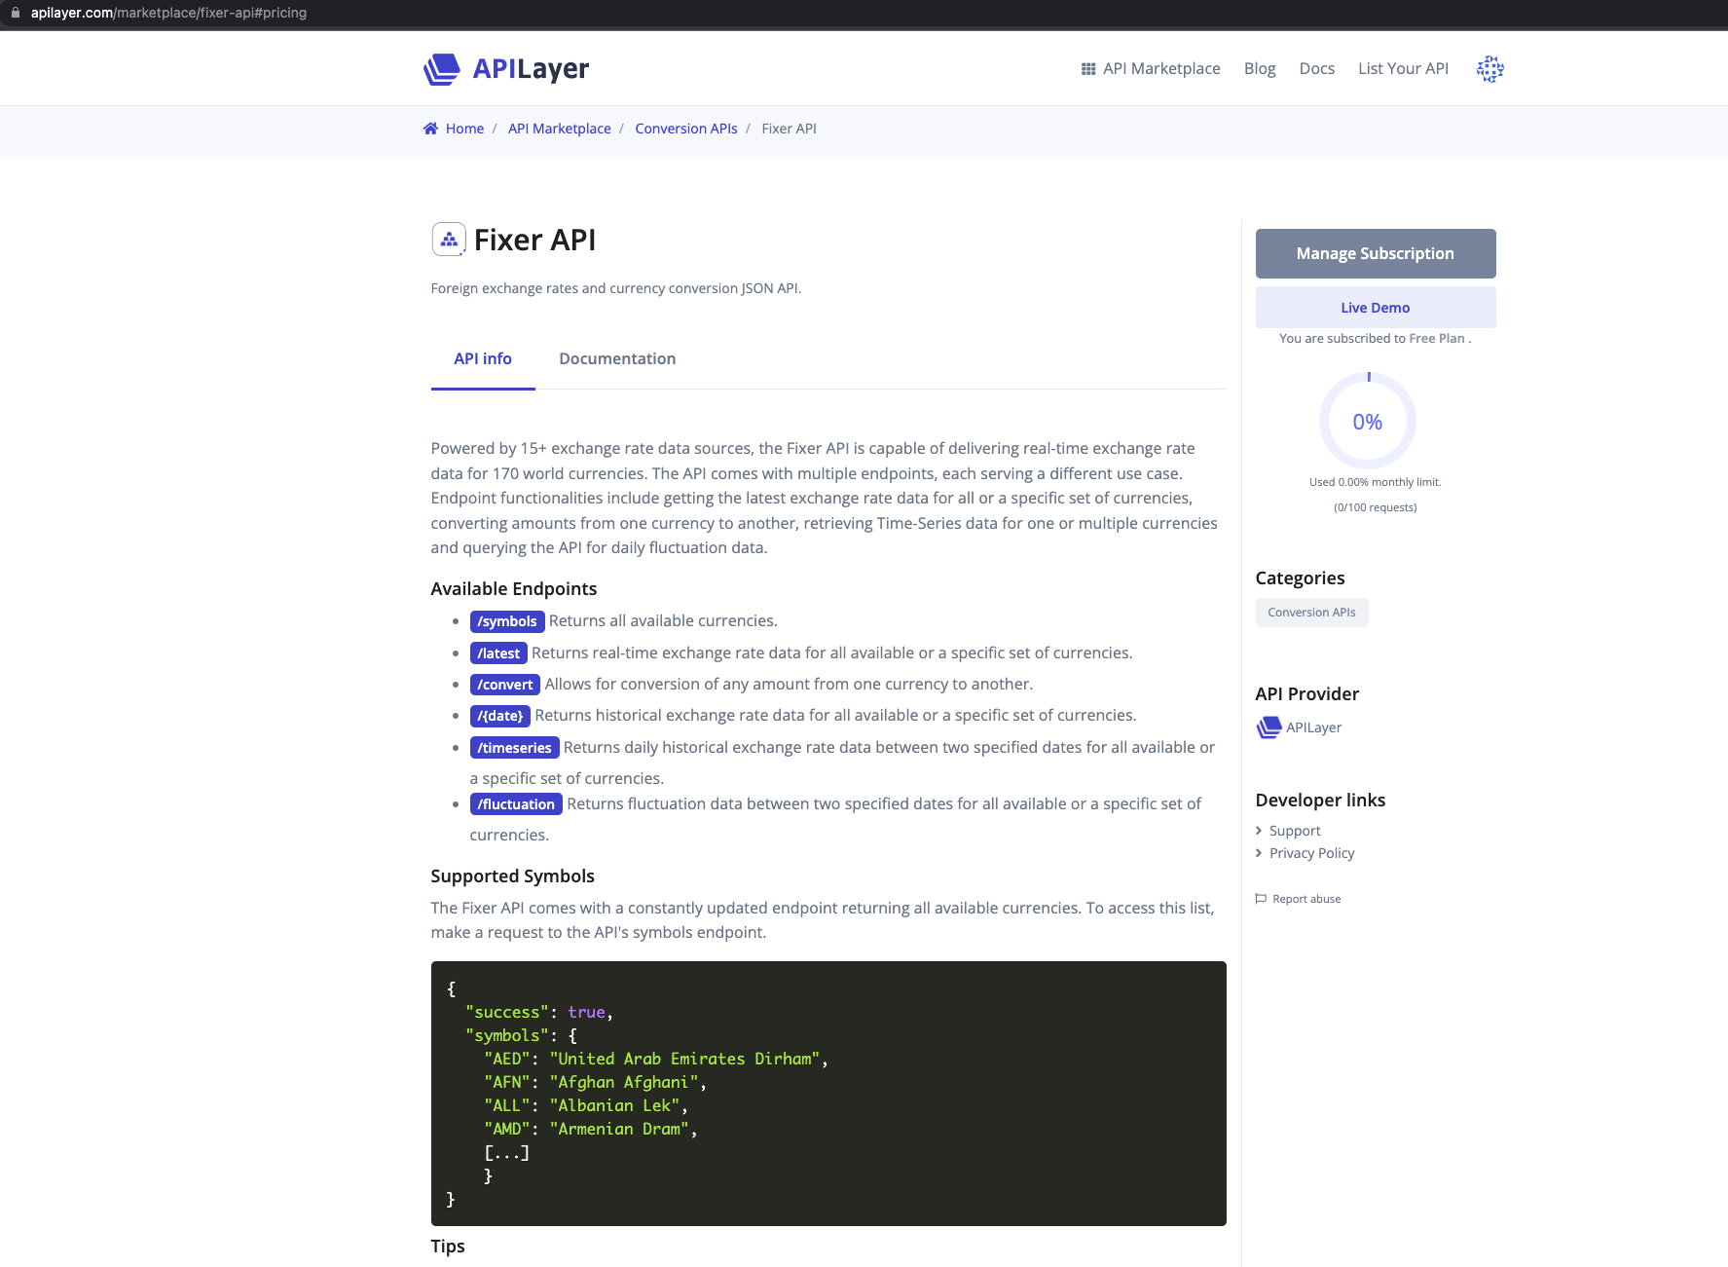1728x1267 pixels.
Task: Click the /convert endpoint badge
Action: point(504,685)
